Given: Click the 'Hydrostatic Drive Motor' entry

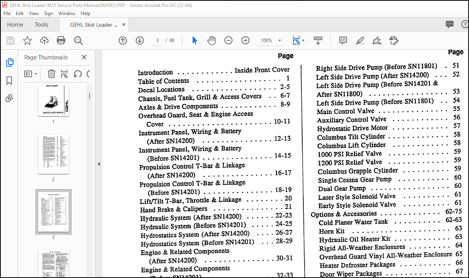Looking at the screenshot, I should 352,128.
